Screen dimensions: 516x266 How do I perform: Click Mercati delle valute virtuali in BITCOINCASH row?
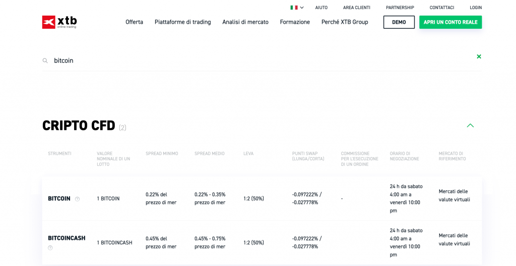[x=455, y=240]
